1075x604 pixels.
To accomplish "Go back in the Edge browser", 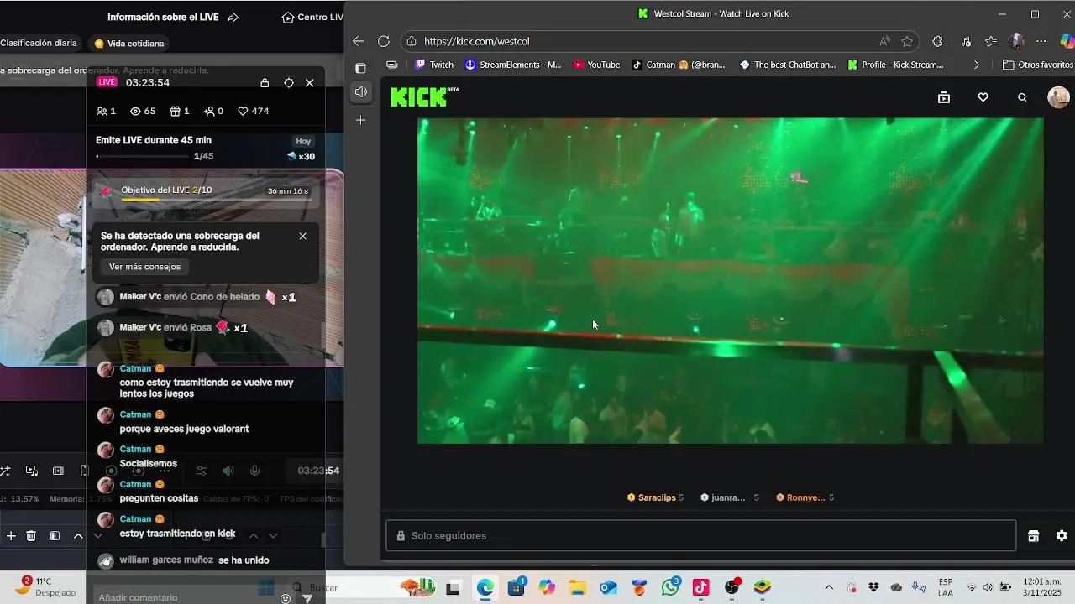I will 359,41.
